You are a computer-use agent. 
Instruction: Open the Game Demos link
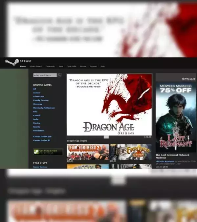tap(40, 167)
